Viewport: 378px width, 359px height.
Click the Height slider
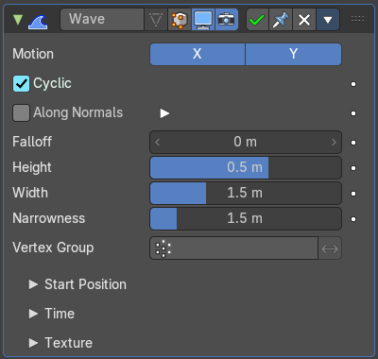pos(246,167)
